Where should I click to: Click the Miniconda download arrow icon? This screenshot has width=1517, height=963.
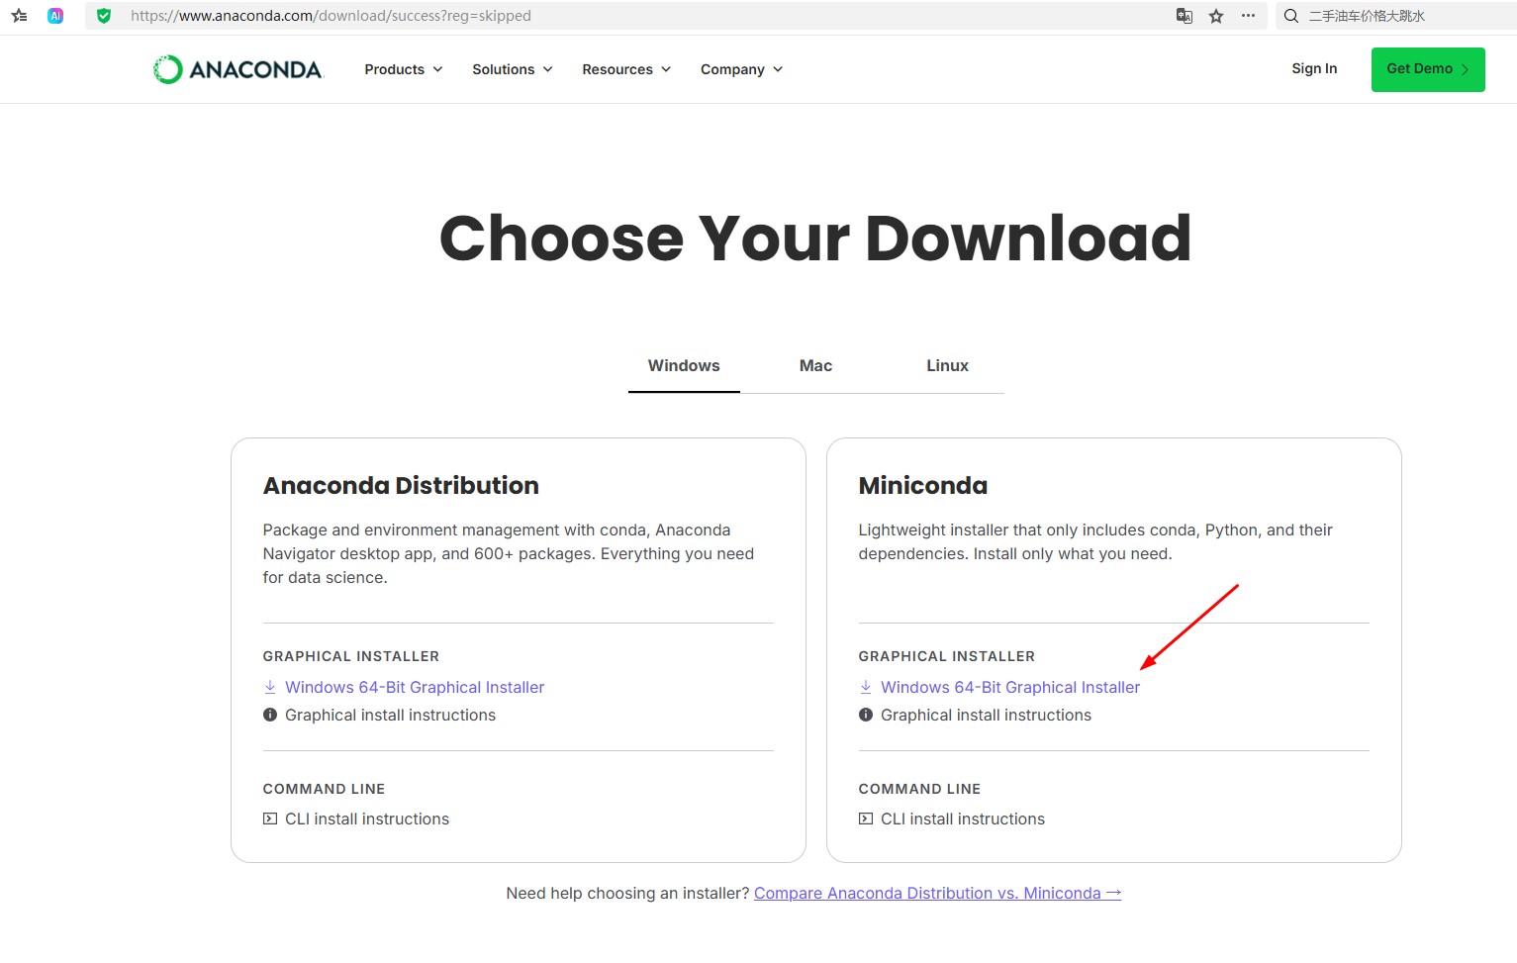point(866,687)
